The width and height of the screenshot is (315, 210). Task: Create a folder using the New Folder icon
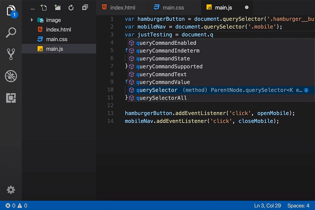coord(57,7)
